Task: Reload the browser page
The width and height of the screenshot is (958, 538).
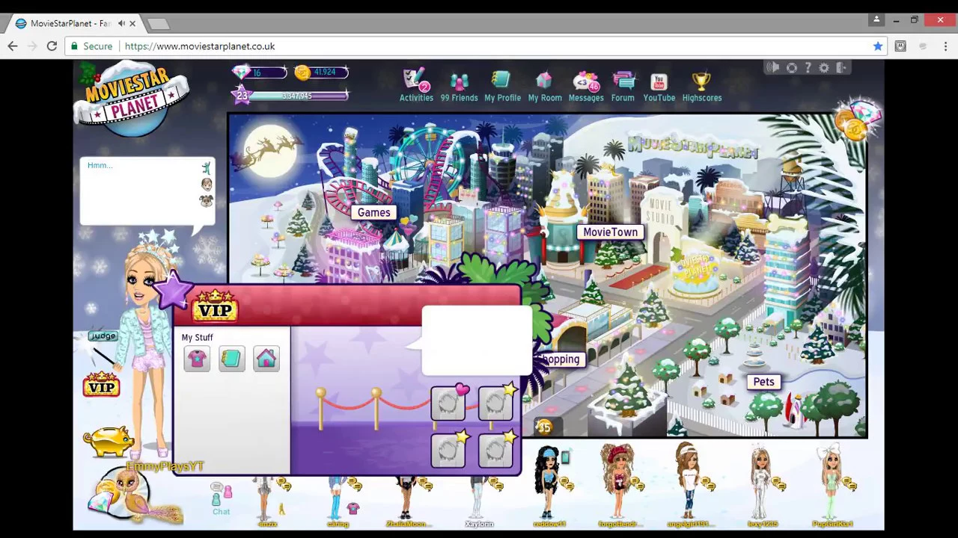Action: [x=52, y=46]
